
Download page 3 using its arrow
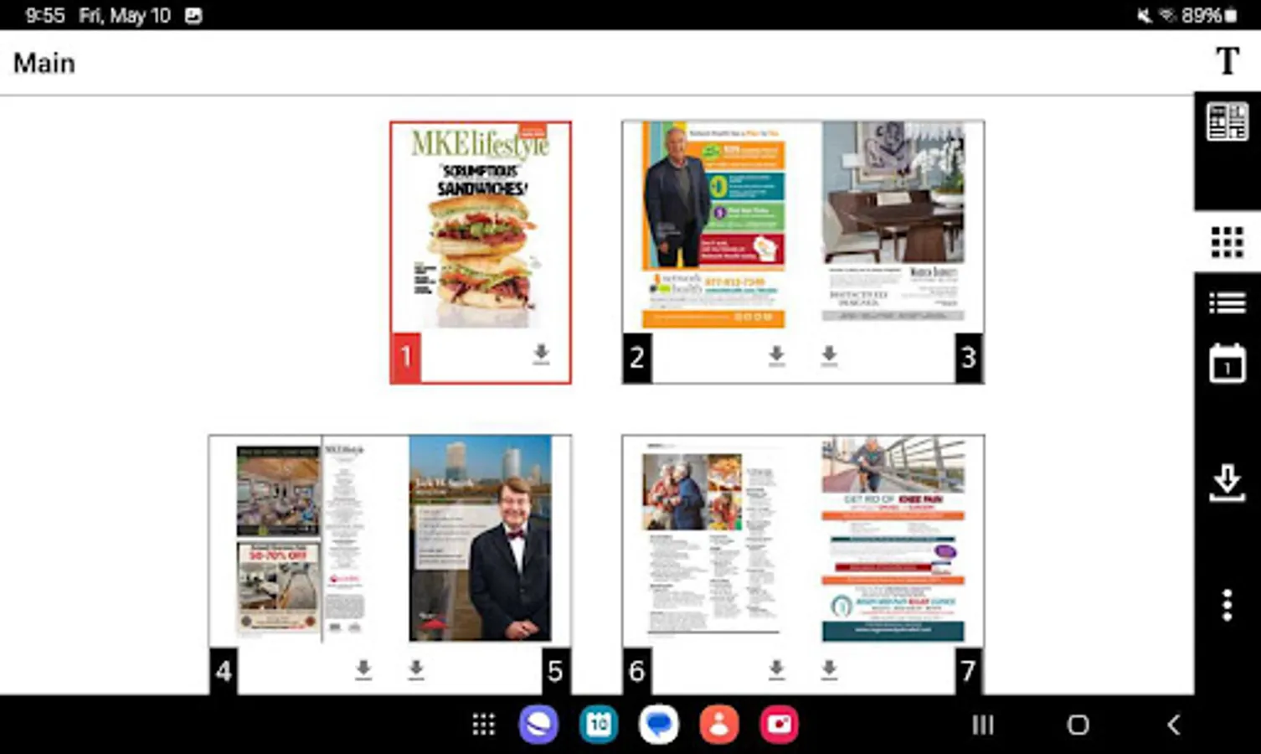pos(829,356)
